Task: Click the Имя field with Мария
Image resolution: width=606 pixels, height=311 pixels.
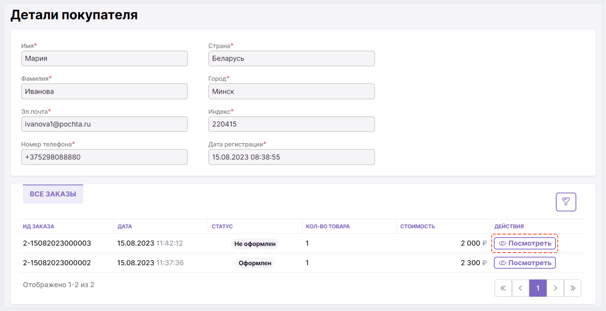Action: tap(104, 58)
